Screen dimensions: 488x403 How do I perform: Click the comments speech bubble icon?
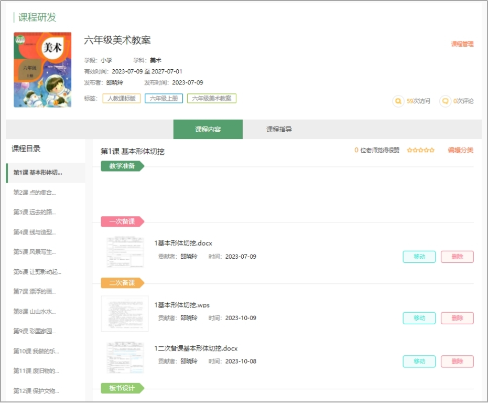[445, 101]
